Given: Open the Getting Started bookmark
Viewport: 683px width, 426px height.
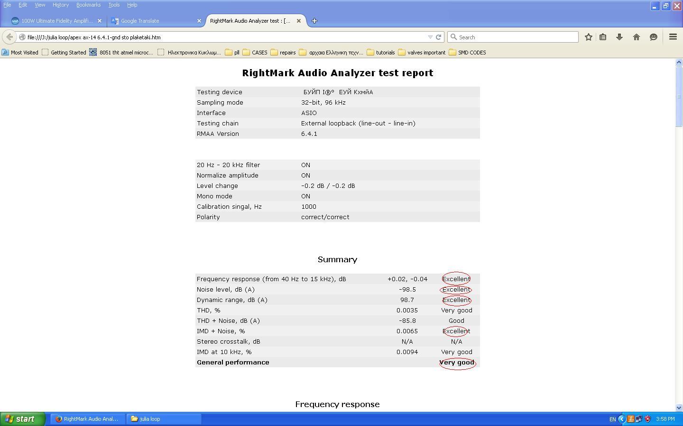Looking at the screenshot, I should point(64,53).
